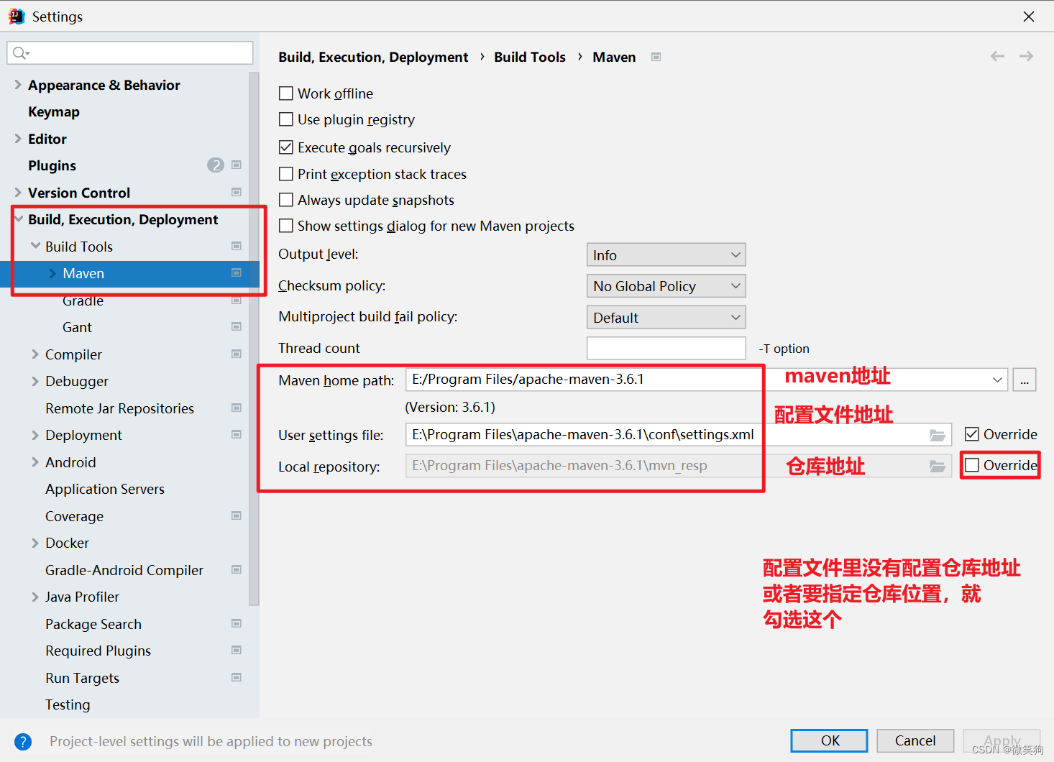Select Gradle under Build Tools
1054x762 pixels.
pyautogui.click(x=83, y=300)
